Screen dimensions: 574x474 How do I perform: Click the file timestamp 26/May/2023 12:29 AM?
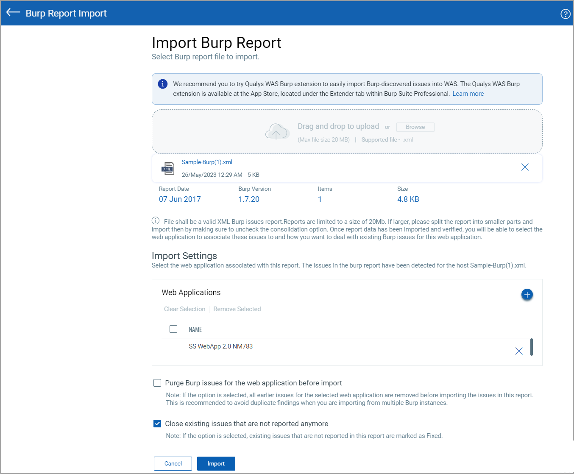[x=212, y=175]
